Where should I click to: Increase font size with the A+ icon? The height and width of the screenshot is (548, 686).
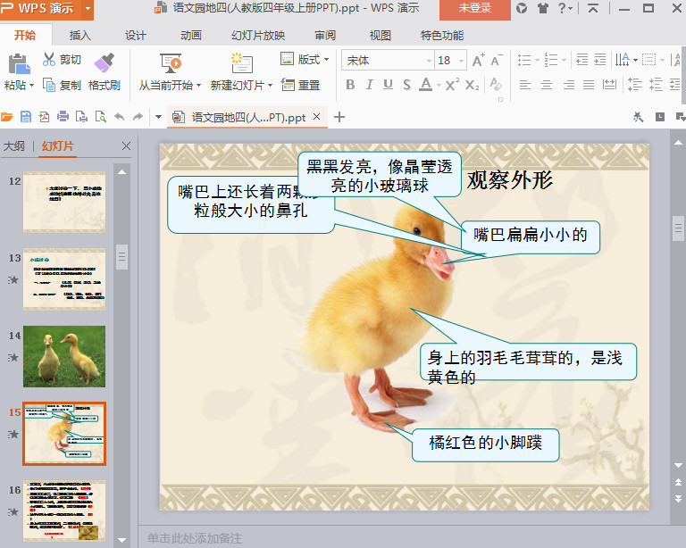pos(478,61)
